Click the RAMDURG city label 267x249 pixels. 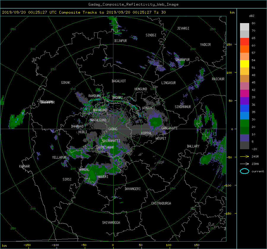click(x=95, y=96)
